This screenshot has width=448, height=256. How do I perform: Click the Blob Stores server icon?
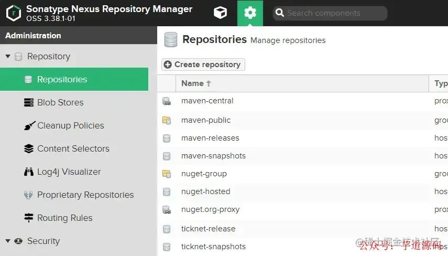[x=29, y=102]
